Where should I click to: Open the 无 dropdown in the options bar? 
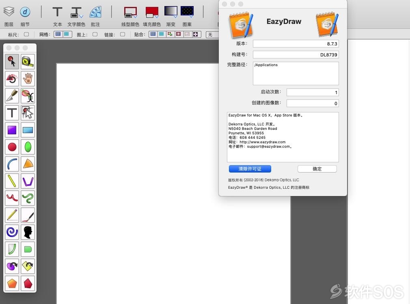point(212,34)
